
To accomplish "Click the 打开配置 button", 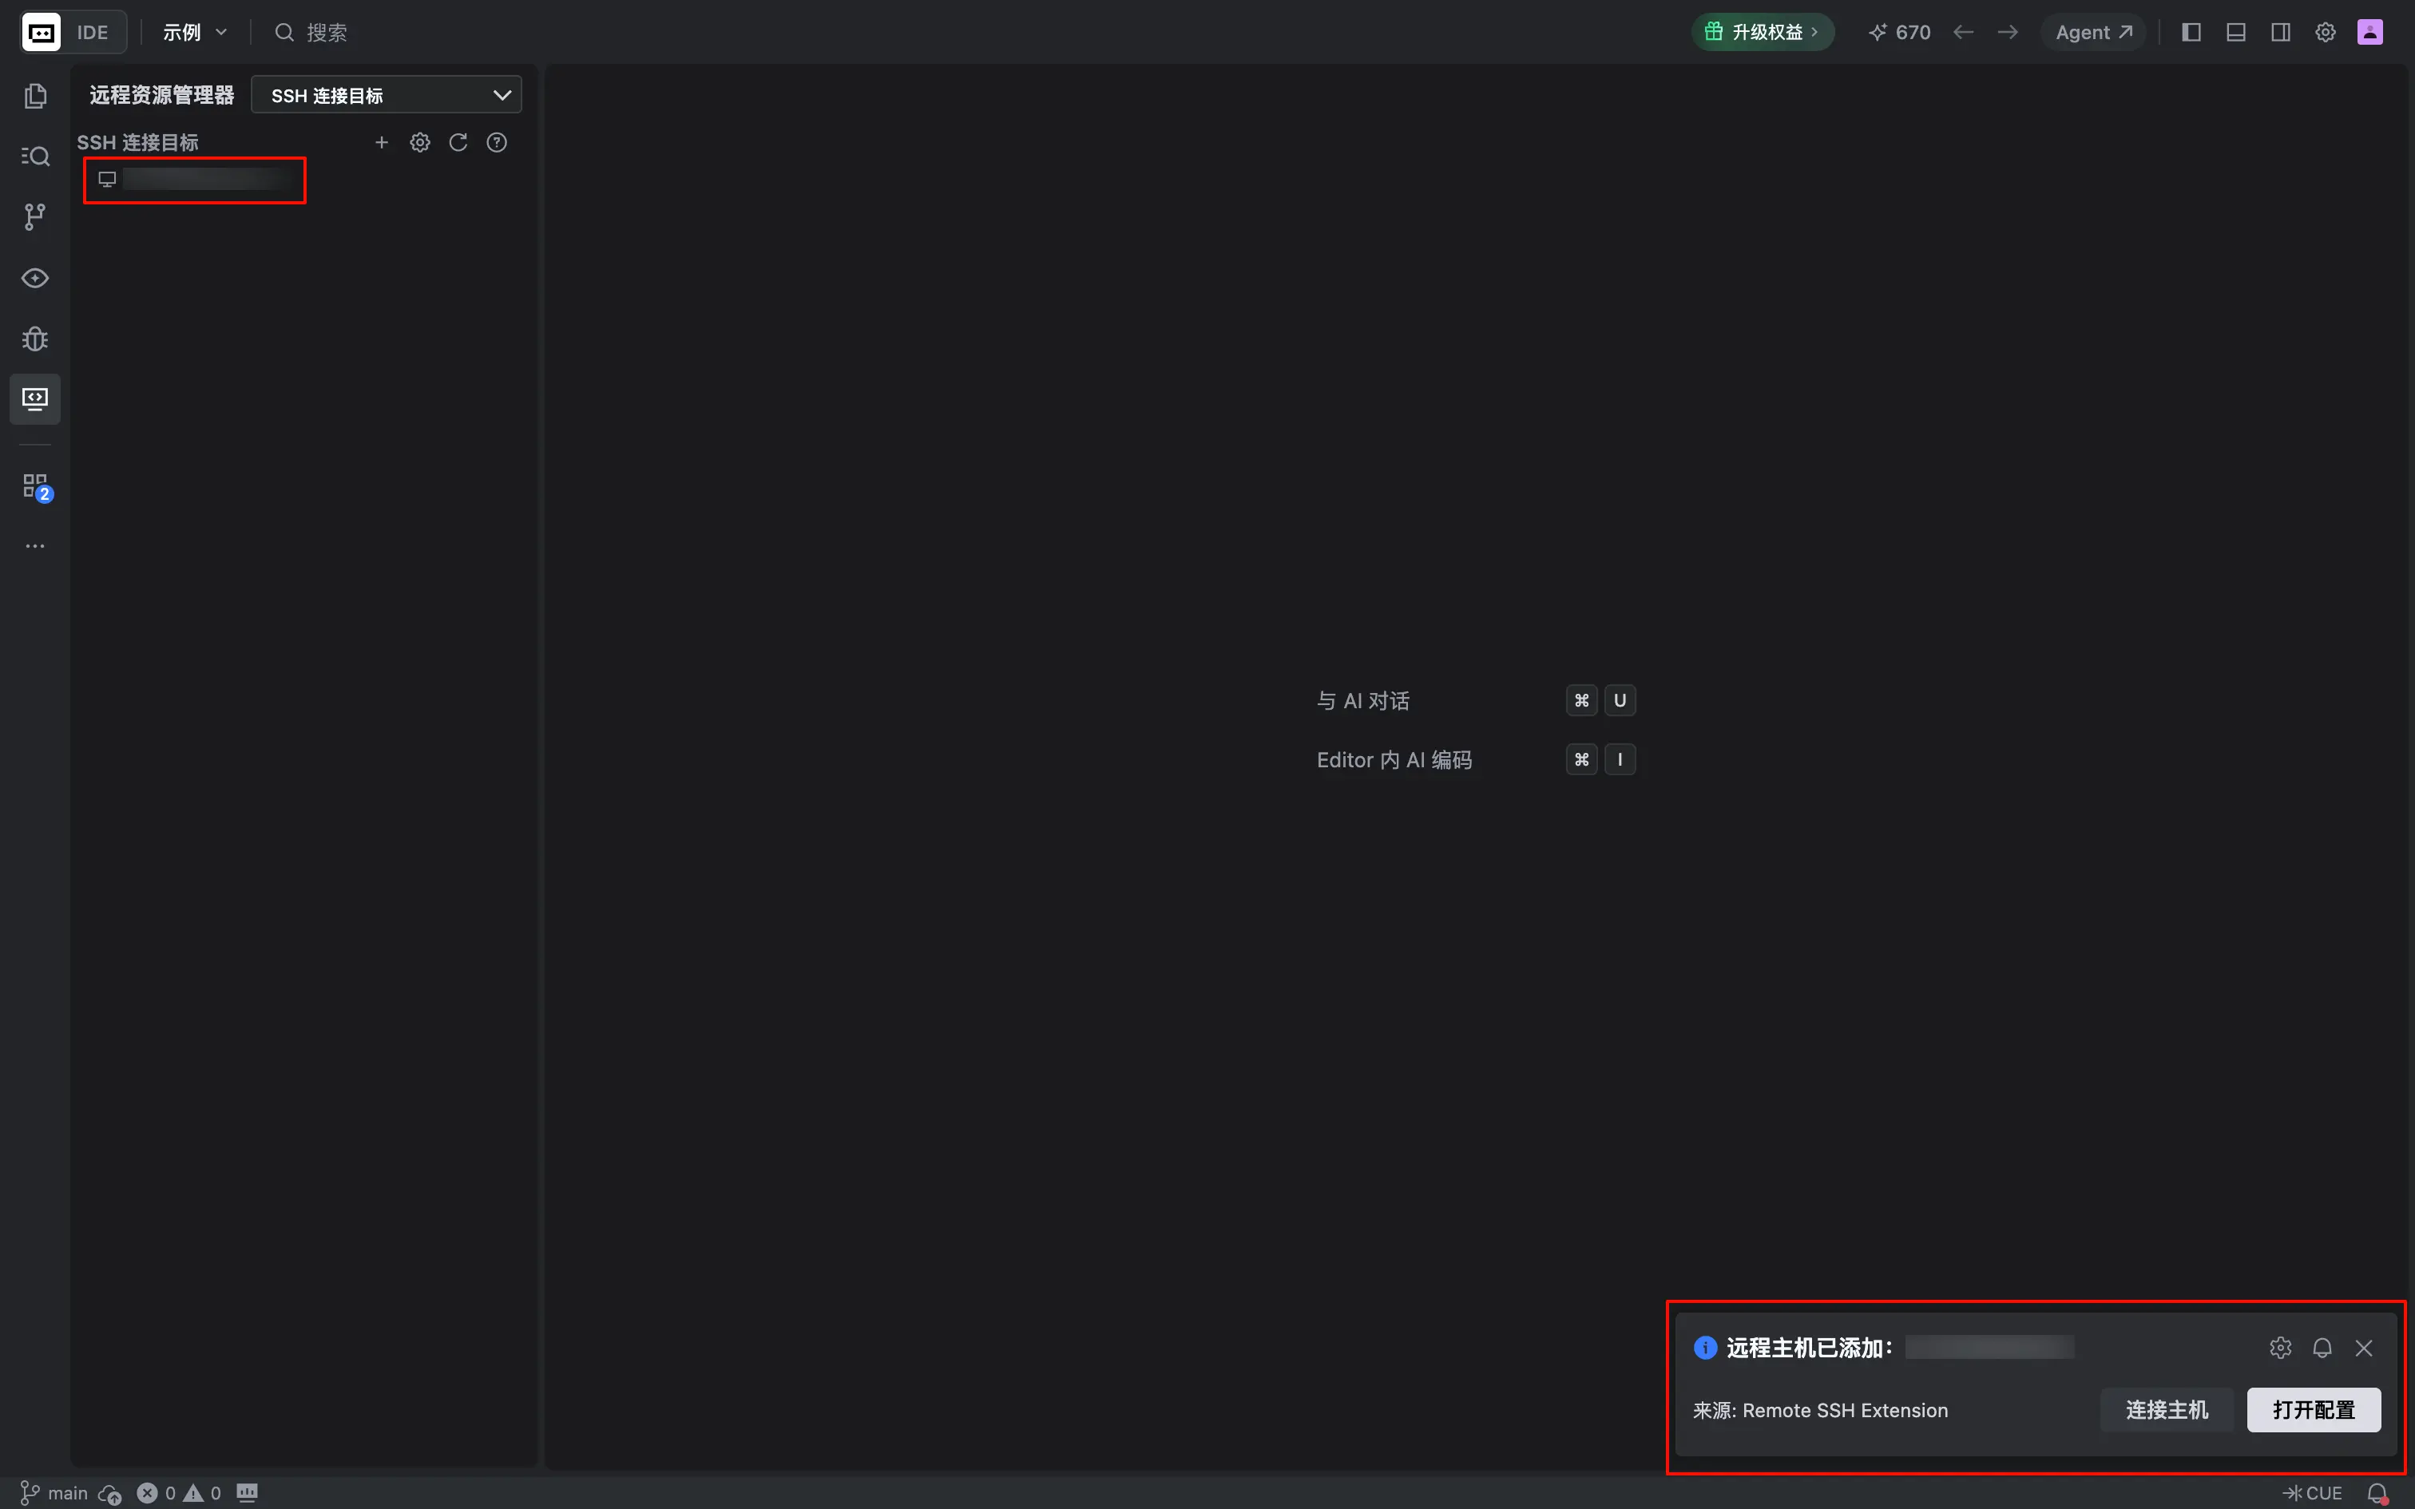I will coord(2314,1409).
